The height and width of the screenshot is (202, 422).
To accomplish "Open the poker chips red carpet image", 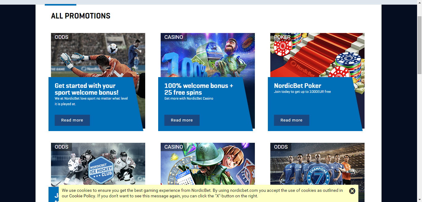I will (317, 55).
